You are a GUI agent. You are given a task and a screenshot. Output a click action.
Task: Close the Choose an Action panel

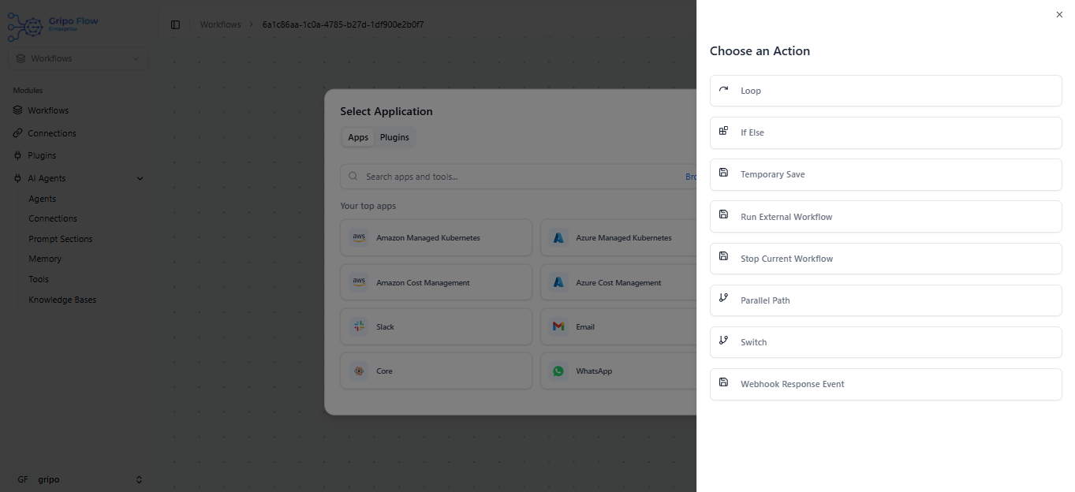pyautogui.click(x=1059, y=14)
